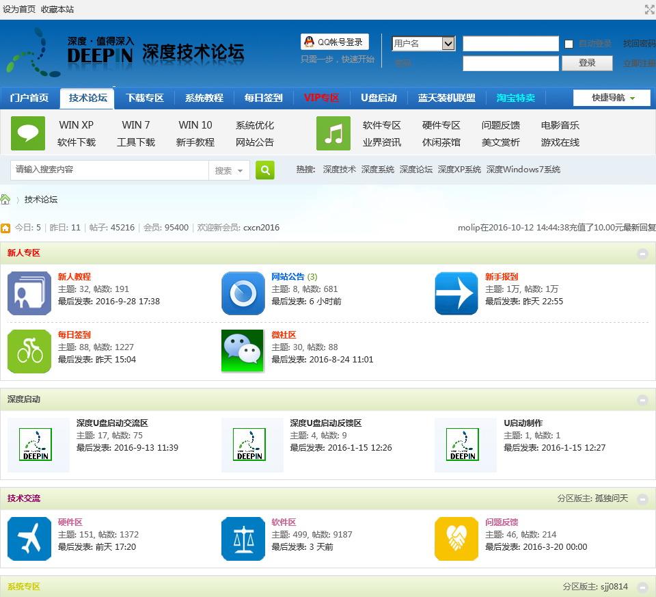Screen dimensions: 656x597
Task: Open the 美文赏析 link
Action: point(500,142)
